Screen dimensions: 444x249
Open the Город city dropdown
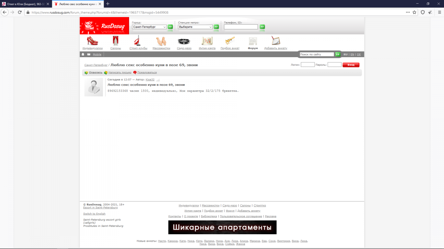(149, 27)
